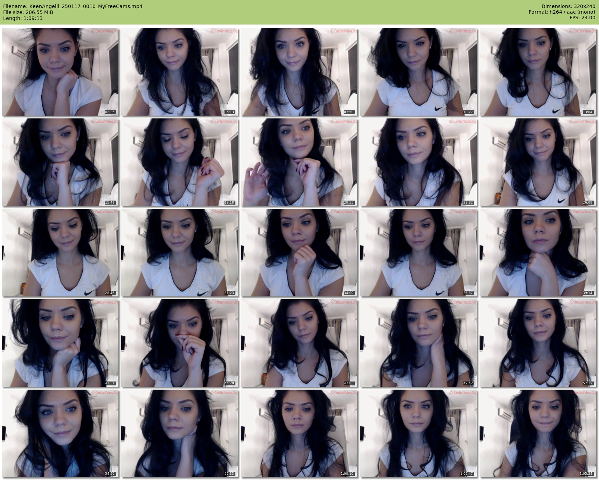Viewport: 599px width, 480px height.
Task: Open the thumbnail marked 49:42
Action: 419,343
